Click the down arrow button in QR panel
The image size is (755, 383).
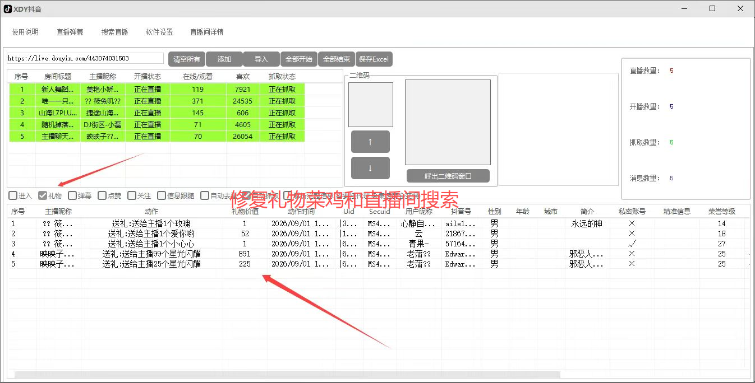pyautogui.click(x=370, y=168)
